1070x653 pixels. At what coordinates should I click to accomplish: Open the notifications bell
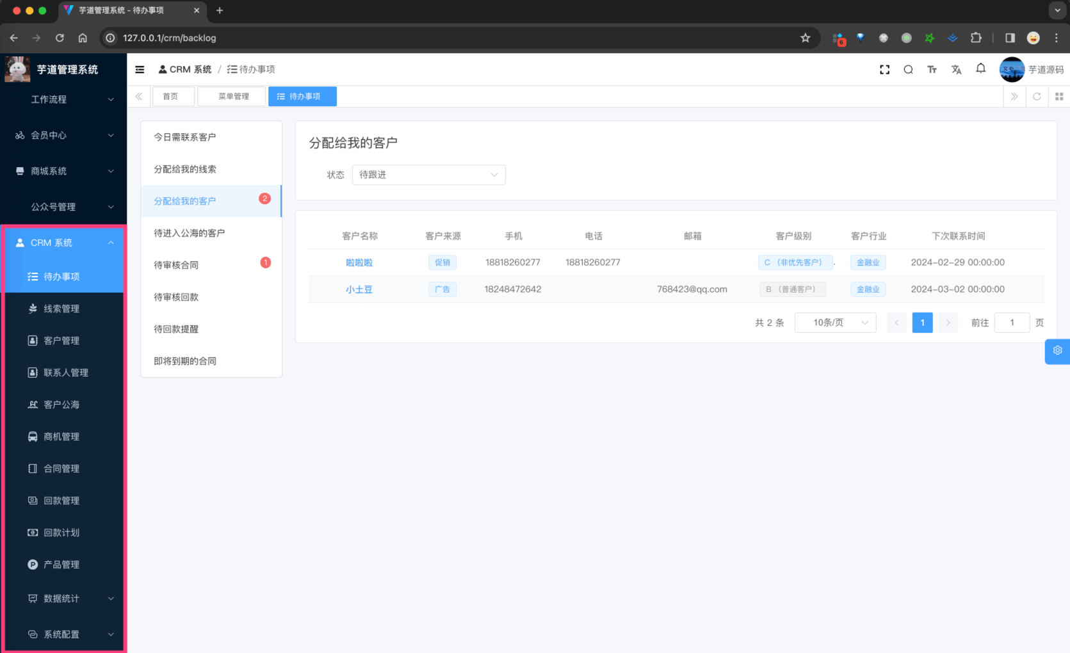pyautogui.click(x=980, y=69)
